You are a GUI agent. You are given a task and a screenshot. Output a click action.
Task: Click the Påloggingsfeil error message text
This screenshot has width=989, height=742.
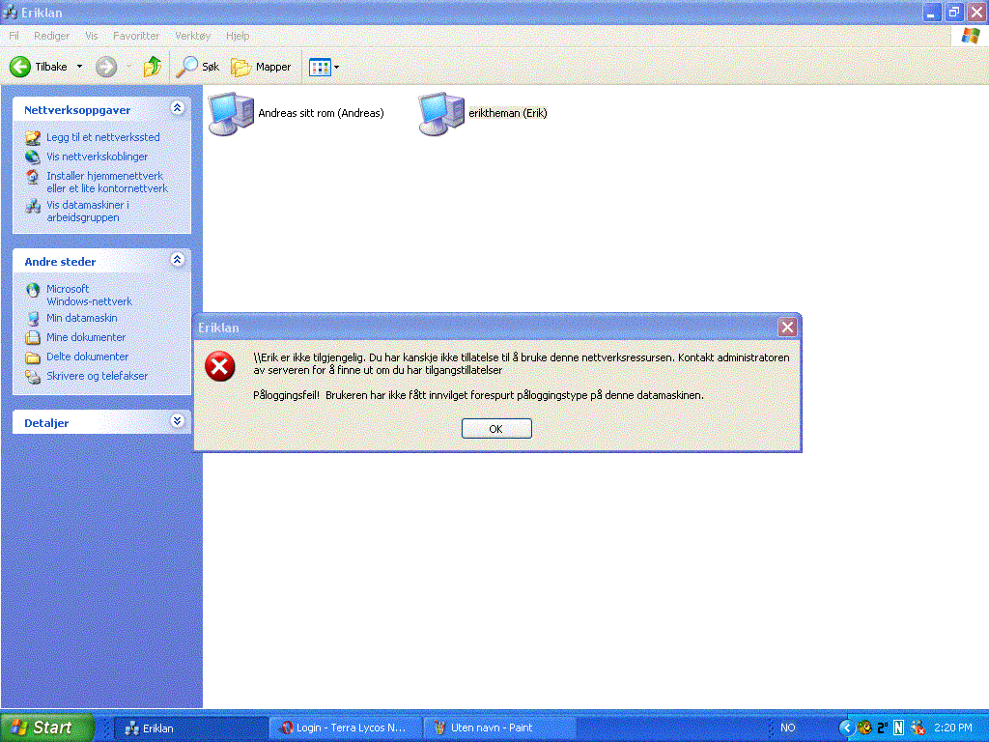click(x=478, y=395)
